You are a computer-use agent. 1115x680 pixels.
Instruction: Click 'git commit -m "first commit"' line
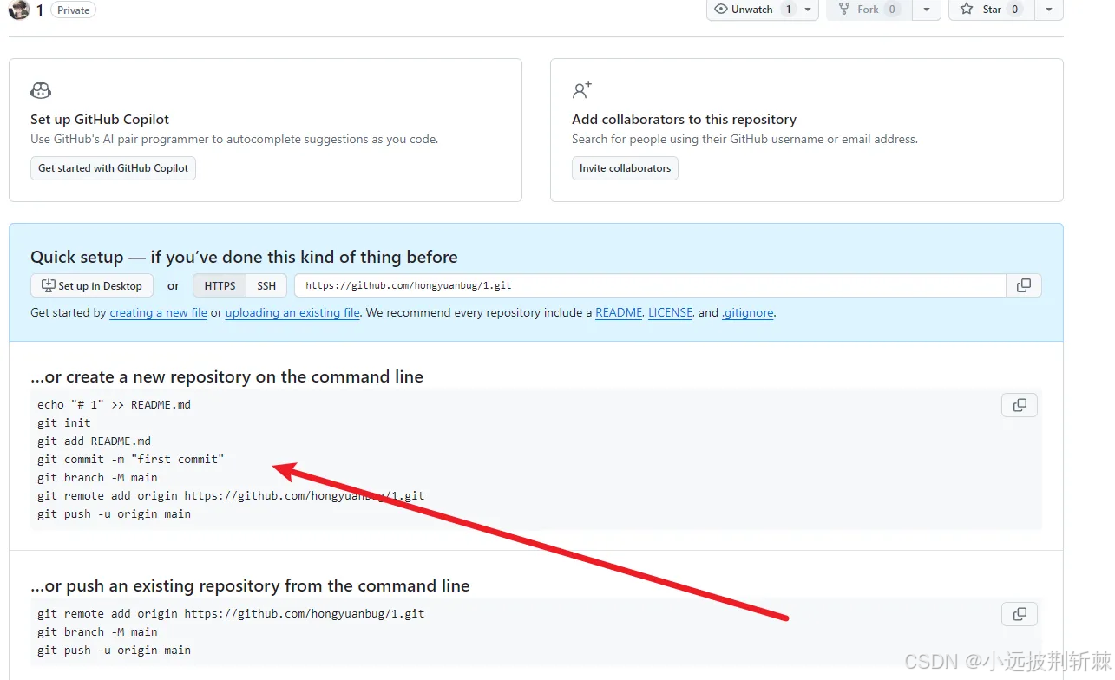click(x=131, y=459)
